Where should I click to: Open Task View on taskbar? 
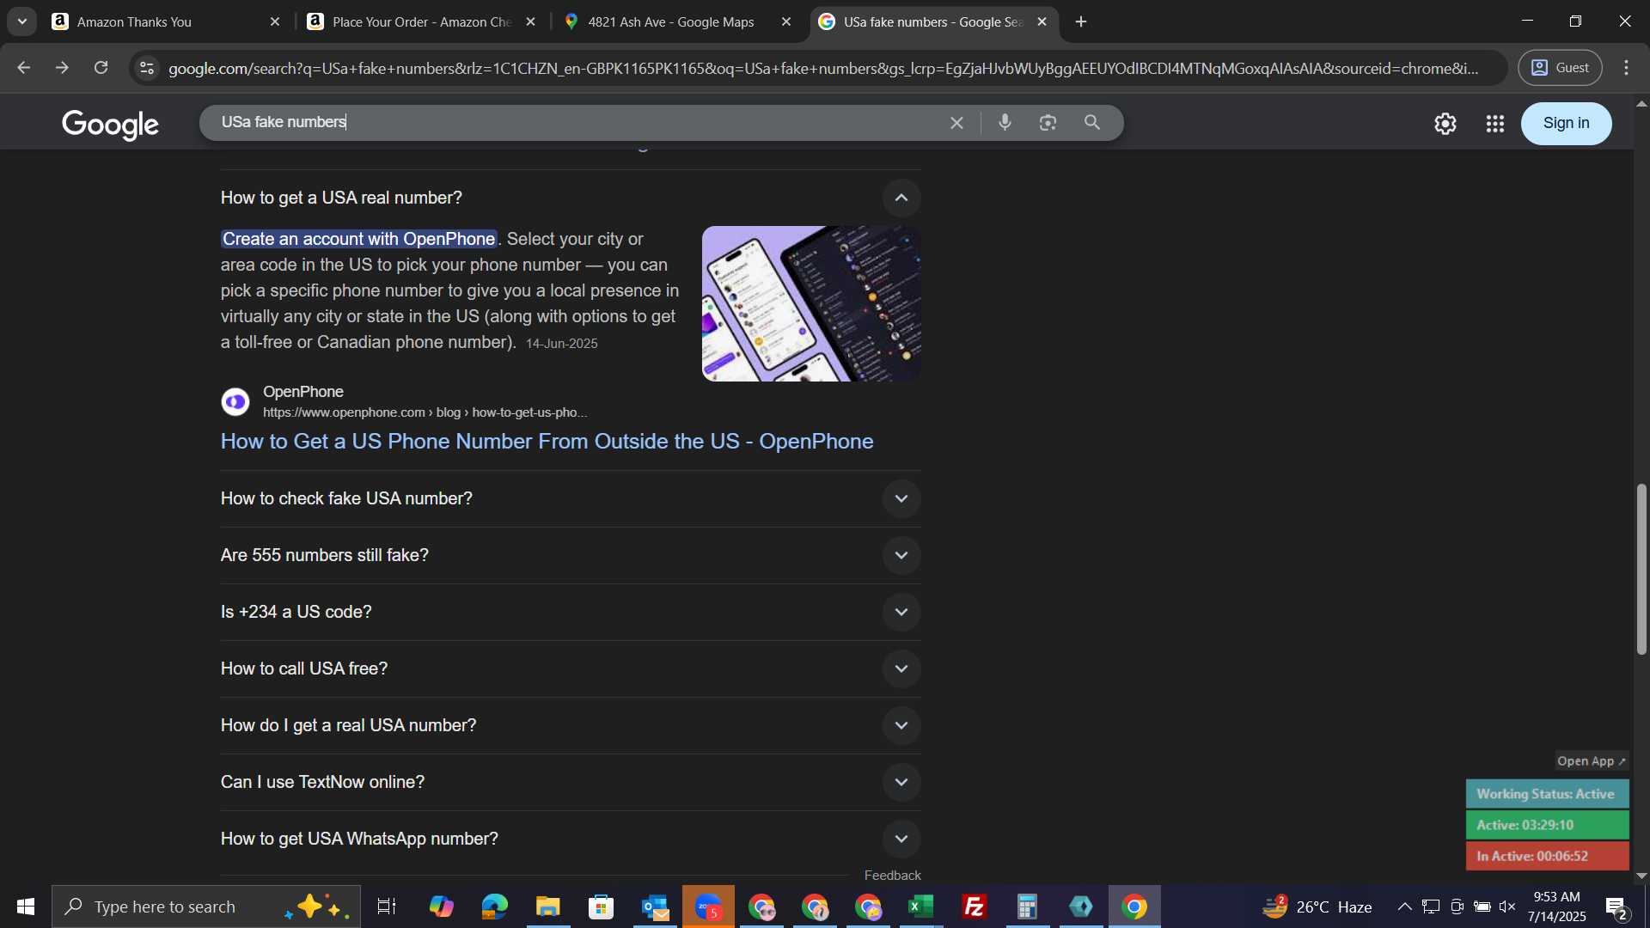tap(387, 907)
